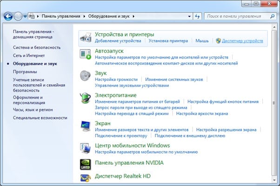This screenshot has height=186, width=280.
Task: Click the AutoPlay (Автозапуск) icon
Action: tap(86, 54)
